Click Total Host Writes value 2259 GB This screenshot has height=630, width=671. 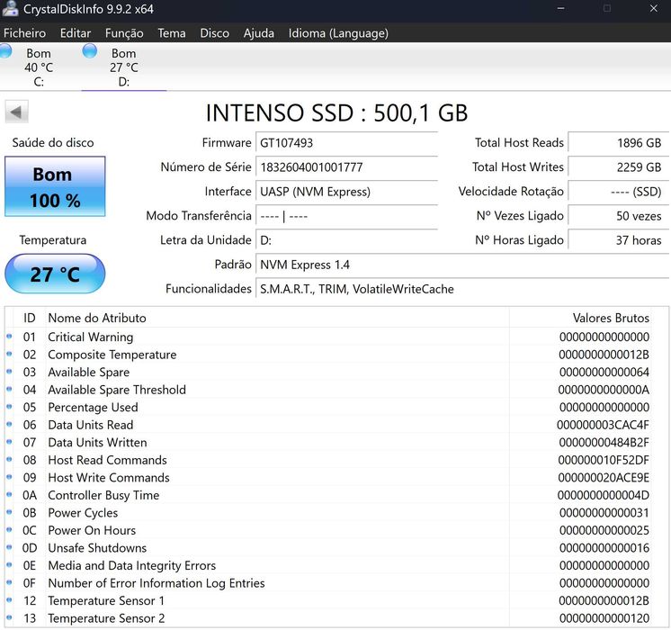tap(618, 167)
